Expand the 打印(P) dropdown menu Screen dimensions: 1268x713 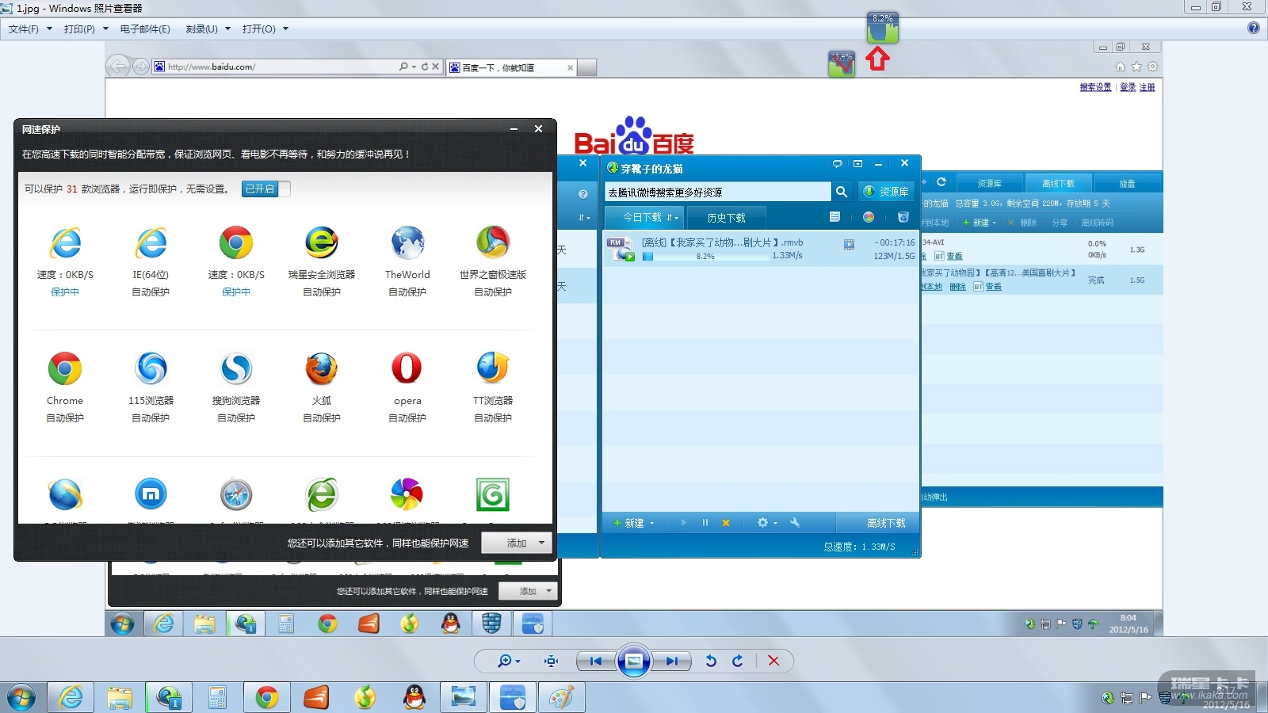86,29
